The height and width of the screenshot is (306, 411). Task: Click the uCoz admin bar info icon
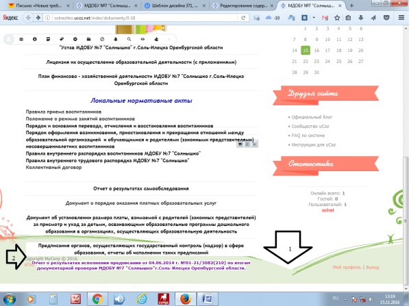[x=35, y=39]
